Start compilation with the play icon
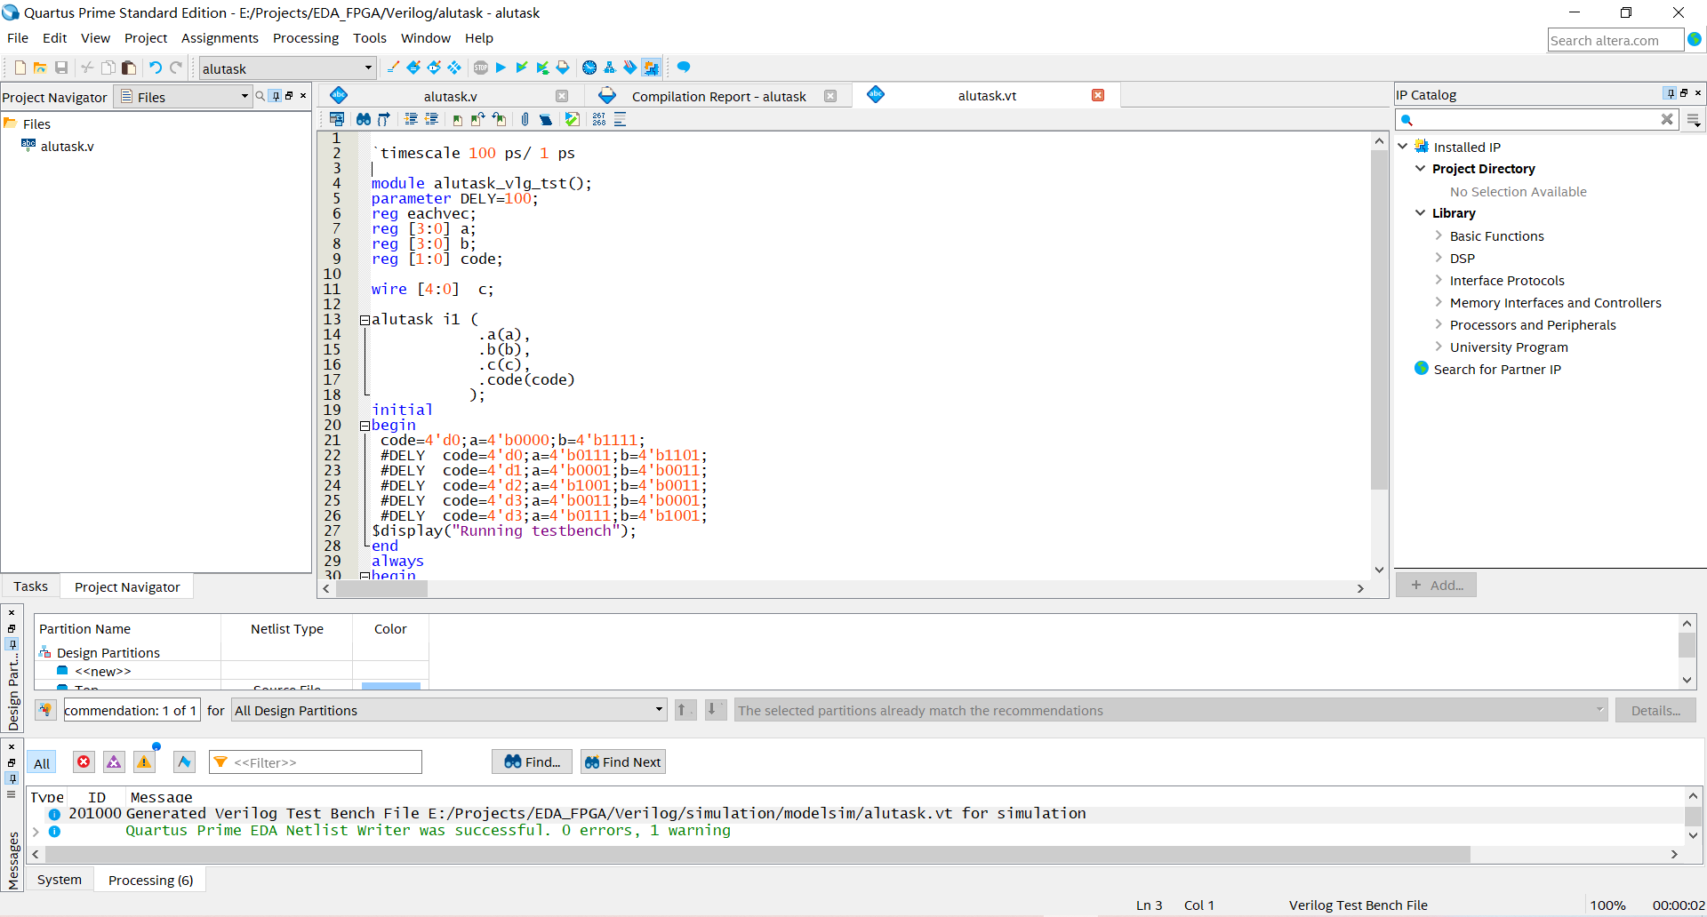This screenshot has width=1707, height=917. (x=501, y=67)
